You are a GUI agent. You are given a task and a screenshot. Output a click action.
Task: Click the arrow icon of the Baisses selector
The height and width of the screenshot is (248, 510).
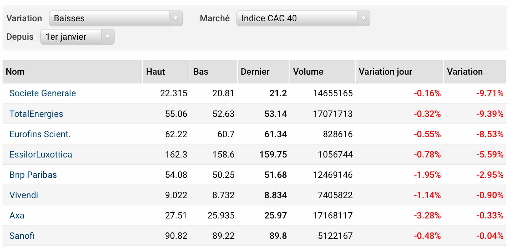[x=176, y=18]
